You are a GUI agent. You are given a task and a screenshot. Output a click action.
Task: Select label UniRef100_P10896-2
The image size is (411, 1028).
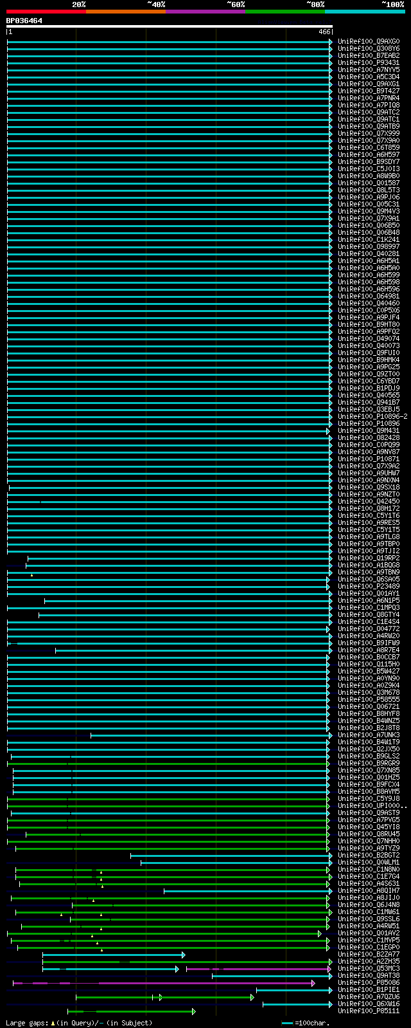tap(372, 417)
